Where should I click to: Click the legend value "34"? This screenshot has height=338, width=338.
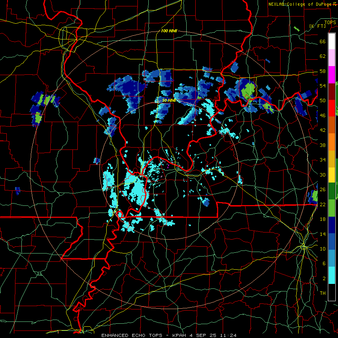click(x=323, y=160)
